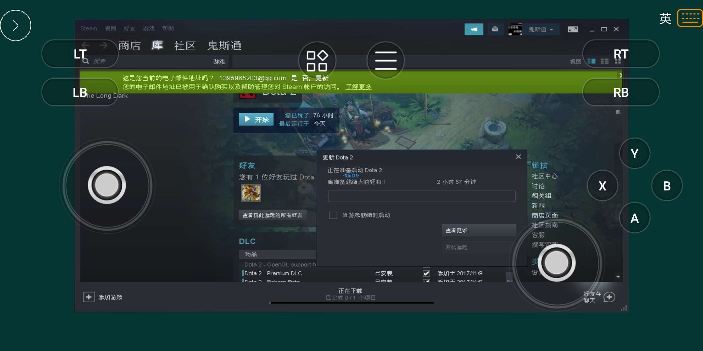
Task: Open the 游戏 library filter dropdown
Action: click(219, 61)
